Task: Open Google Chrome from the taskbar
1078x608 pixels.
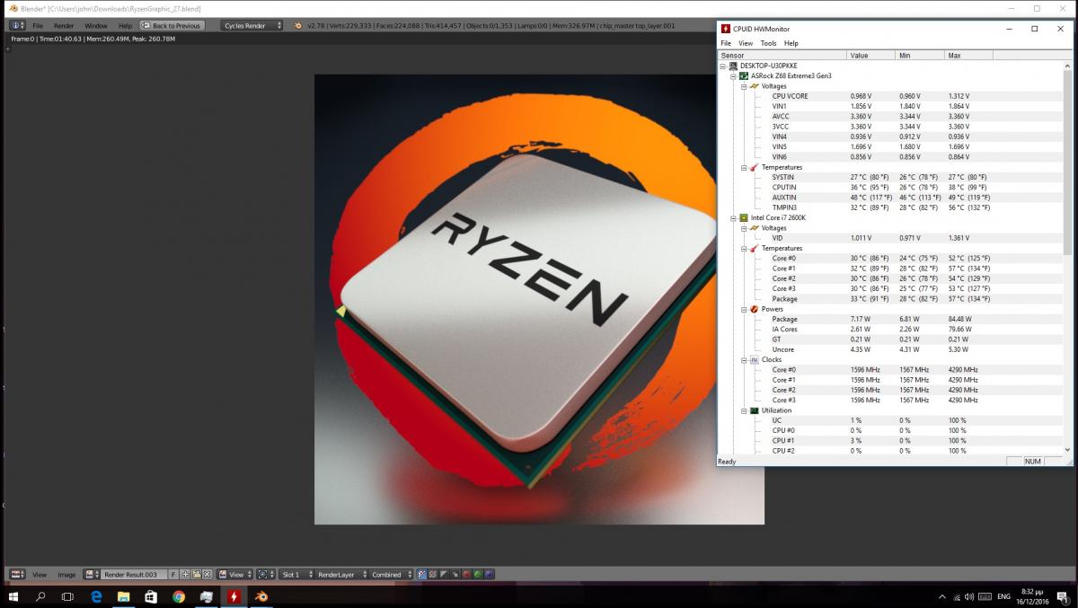Action: (x=179, y=596)
